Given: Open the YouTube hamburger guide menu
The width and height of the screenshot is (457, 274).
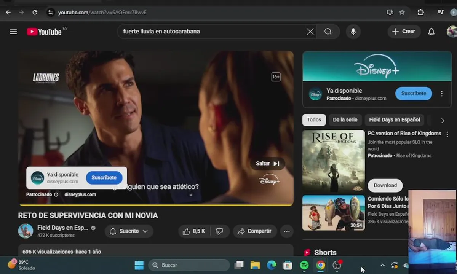Looking at the screenshot, I should [x=13, y=32].
